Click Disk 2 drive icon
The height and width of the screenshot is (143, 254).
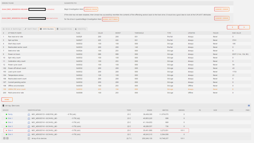[29, 122]
